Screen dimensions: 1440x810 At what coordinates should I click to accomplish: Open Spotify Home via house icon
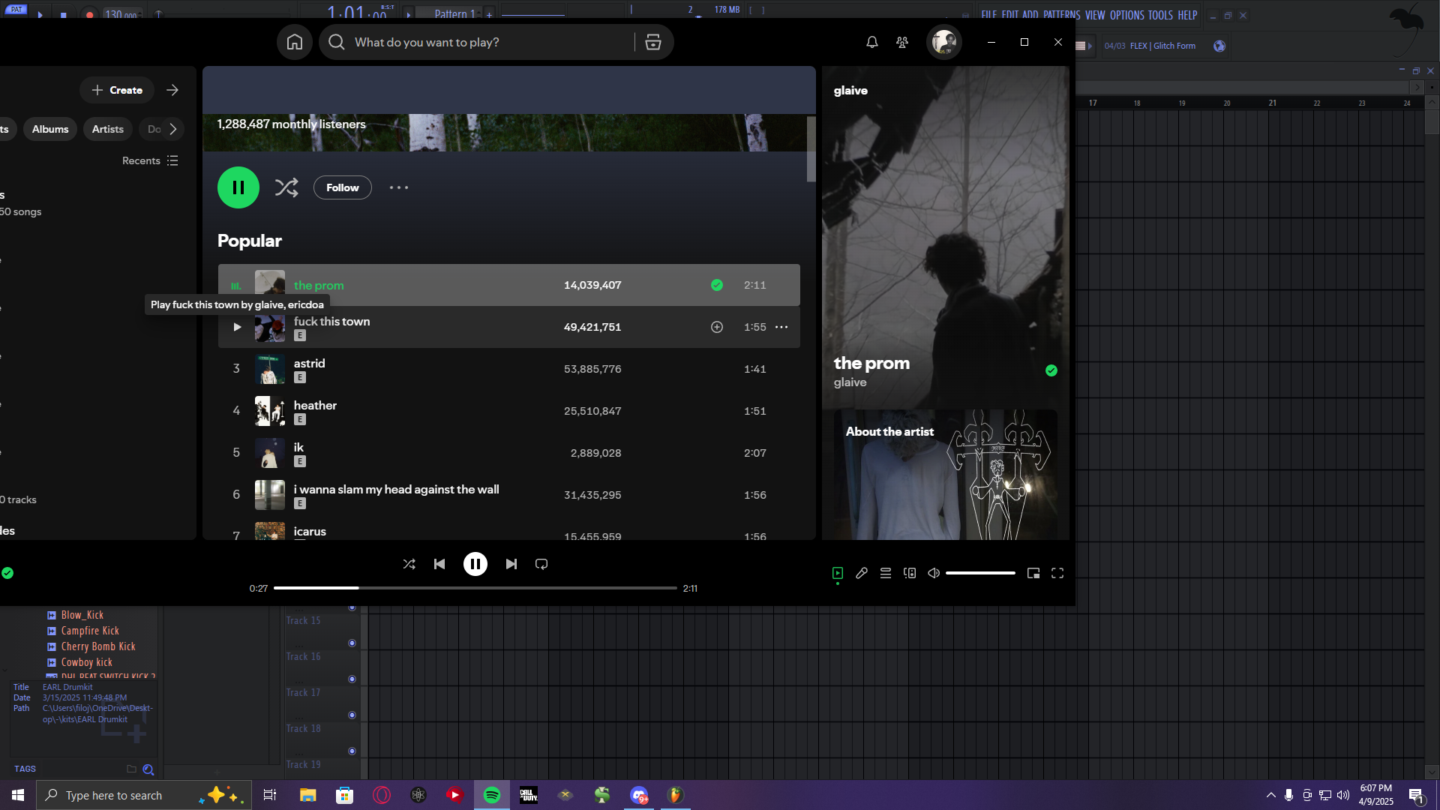point(295,42)
